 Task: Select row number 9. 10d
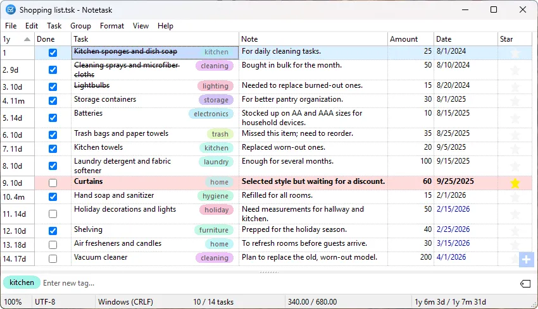click(18, 183)
